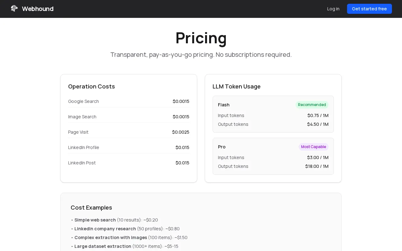Click the Operation Costs card title
This screenshot has width=402, height=251.
click(91, 87)
